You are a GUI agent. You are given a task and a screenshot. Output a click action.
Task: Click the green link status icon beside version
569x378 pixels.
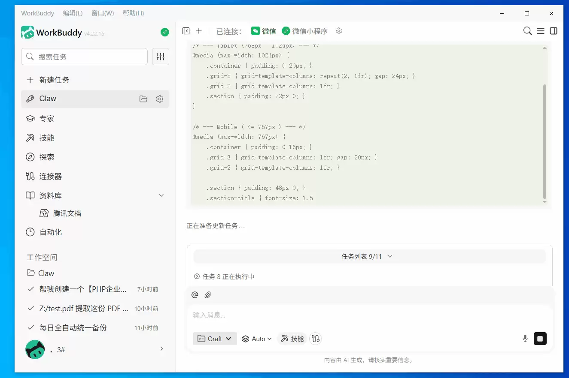(x=165, y=32)
